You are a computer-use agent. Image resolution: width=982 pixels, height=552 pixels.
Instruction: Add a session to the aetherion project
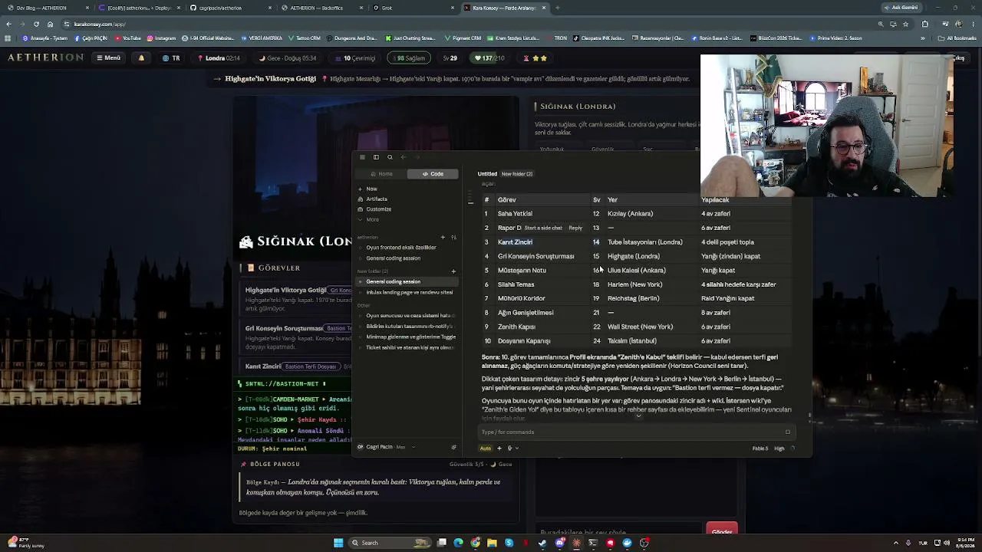pos(443,238)
